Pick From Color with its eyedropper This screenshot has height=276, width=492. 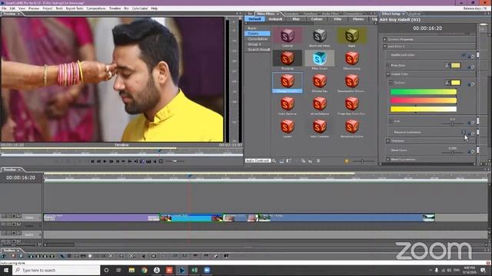pos(447,65)
